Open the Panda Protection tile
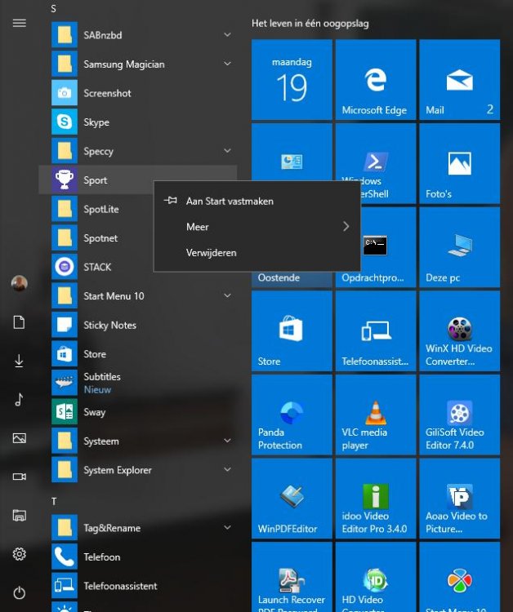Viewport: 513px width, 612px height. click(292, 415)
